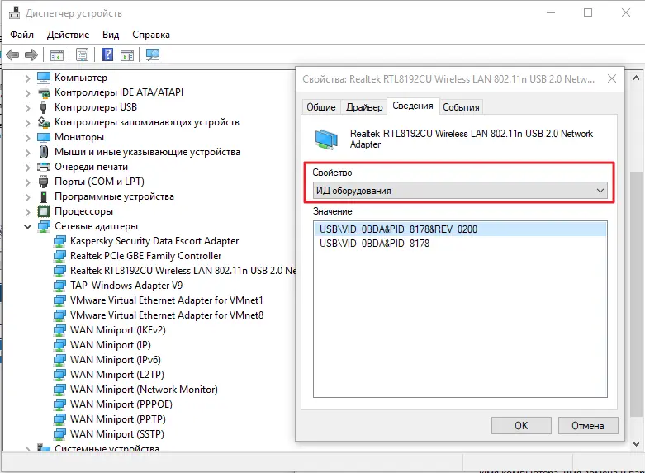This screenshot has height=473, width=645.
Task: Select Realtek PCIe GBE Family Controller
Action: (145, 256)
